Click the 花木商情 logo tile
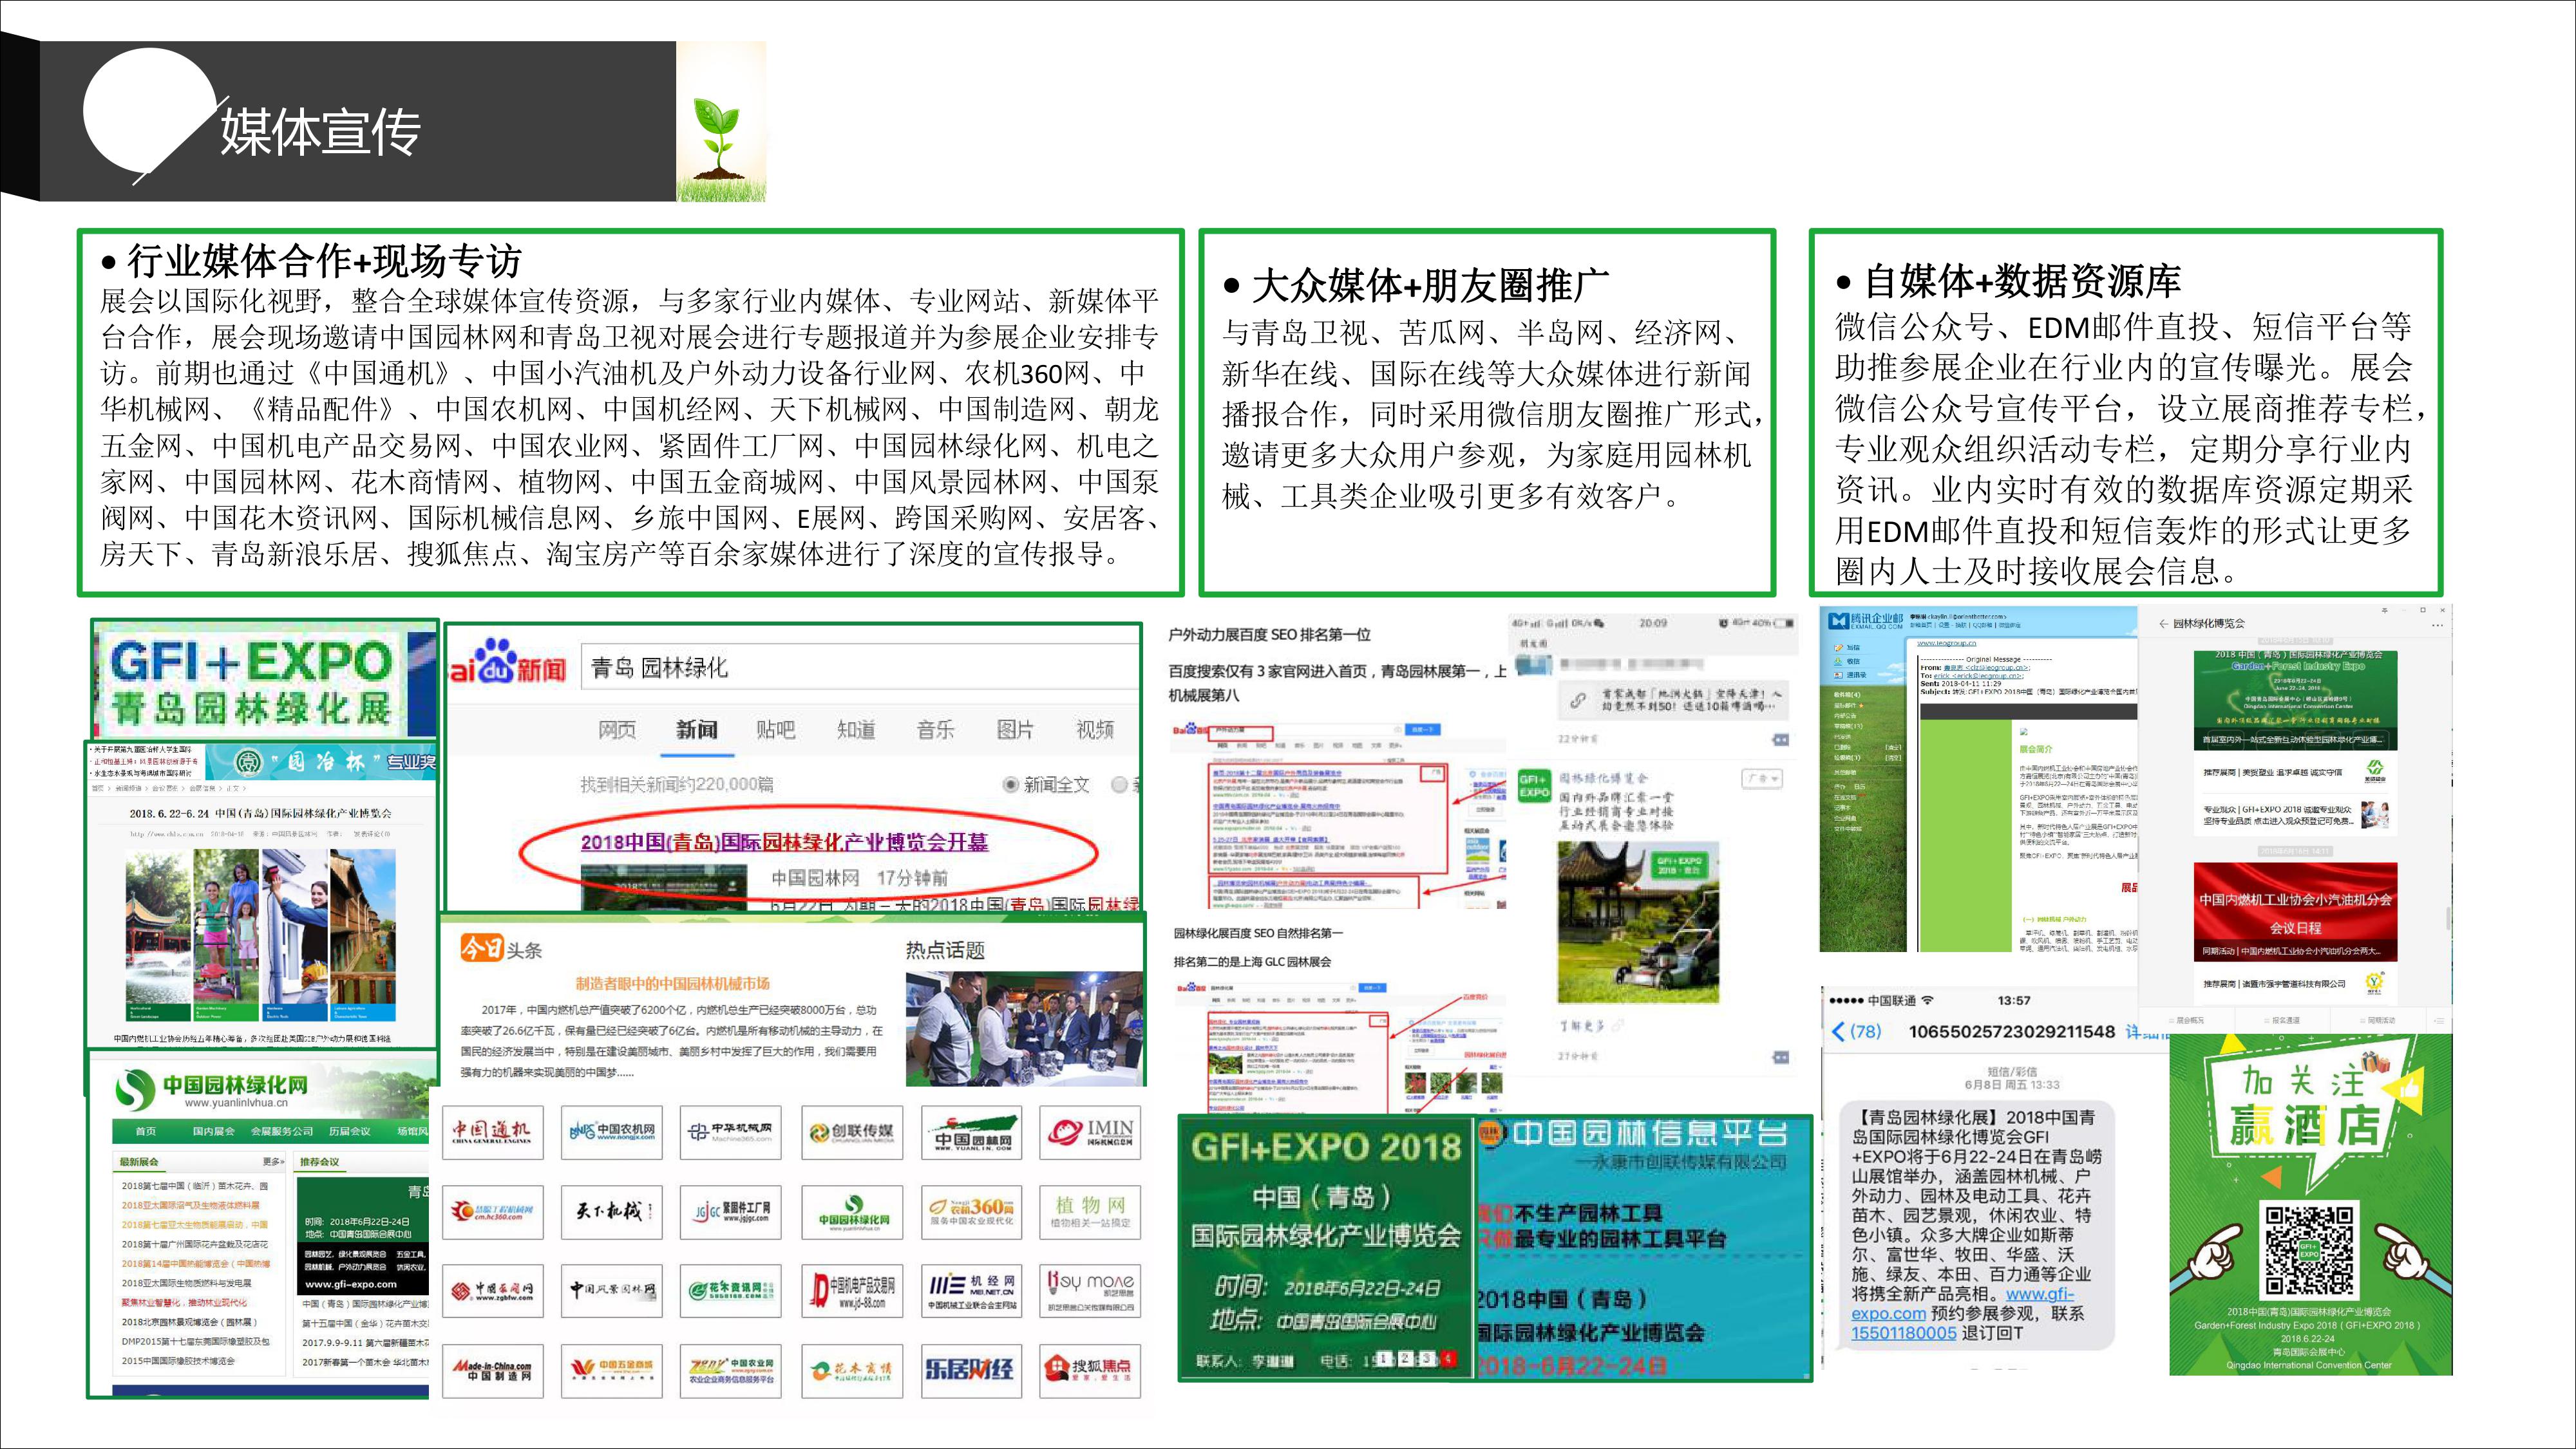Image resolution: width=2576 pixels, height=1449 pixels. click(852, 1370)
